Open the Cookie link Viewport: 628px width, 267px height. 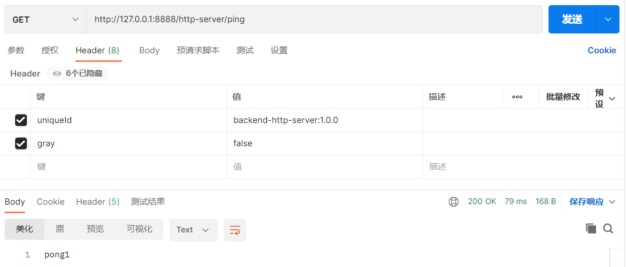coord(601,50)
